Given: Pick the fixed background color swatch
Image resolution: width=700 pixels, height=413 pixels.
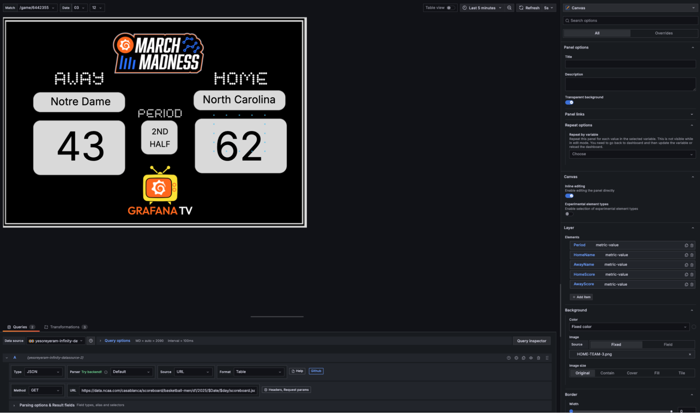Looking at the screenshot, I should pyautogui.click(x=694, y=327).
